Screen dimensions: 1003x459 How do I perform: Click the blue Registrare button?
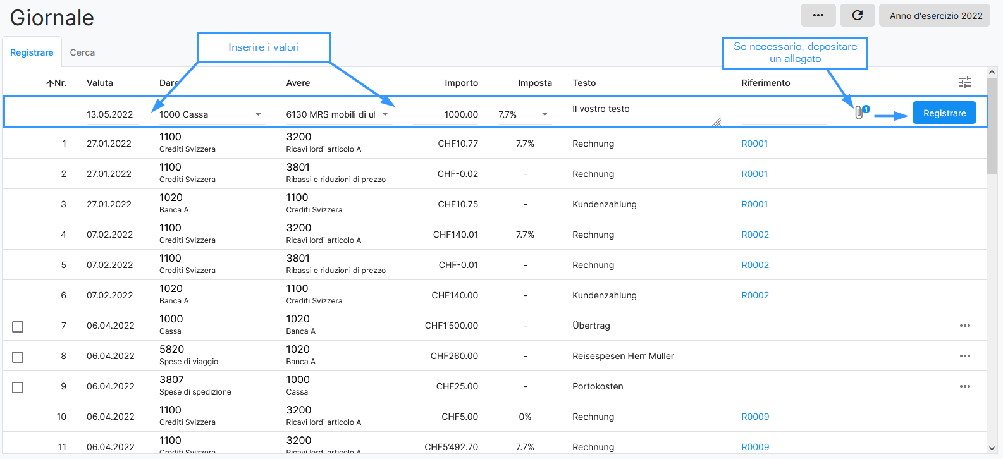click(944, 113)
